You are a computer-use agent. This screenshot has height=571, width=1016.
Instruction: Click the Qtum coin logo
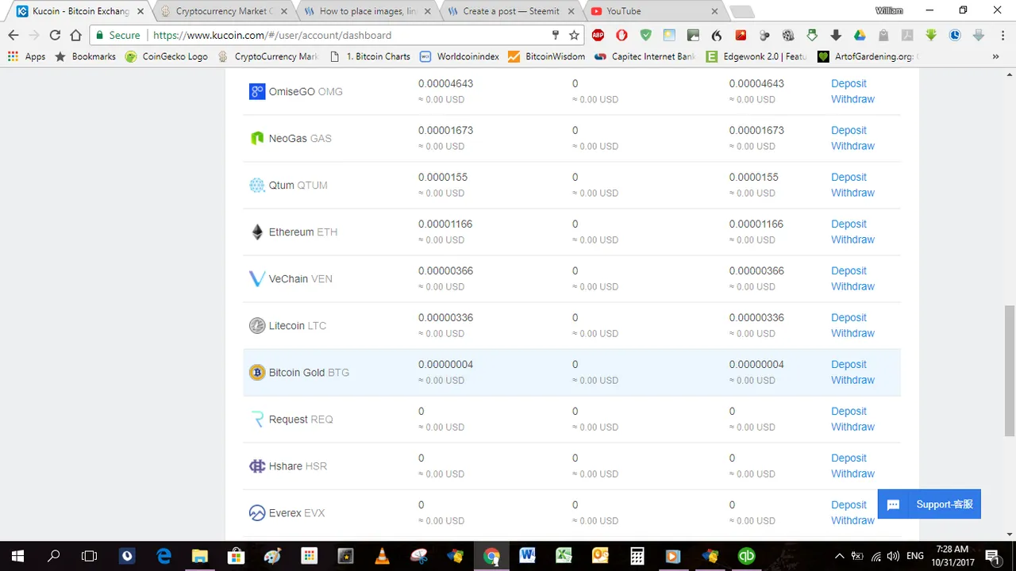[x=257, y=185]
